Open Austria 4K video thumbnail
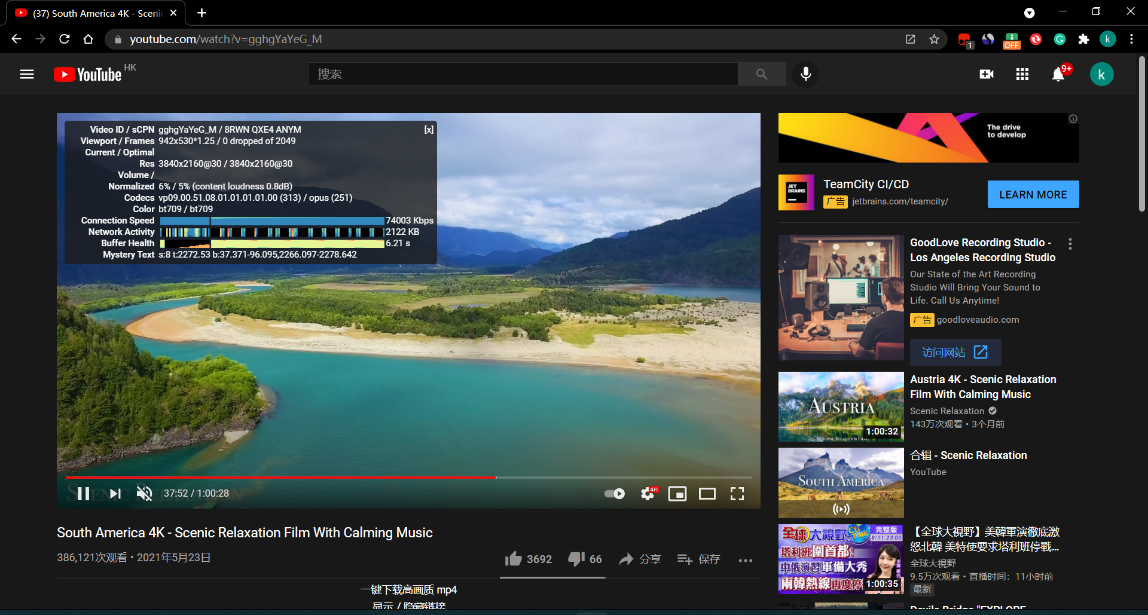 [x=841, y=407]
